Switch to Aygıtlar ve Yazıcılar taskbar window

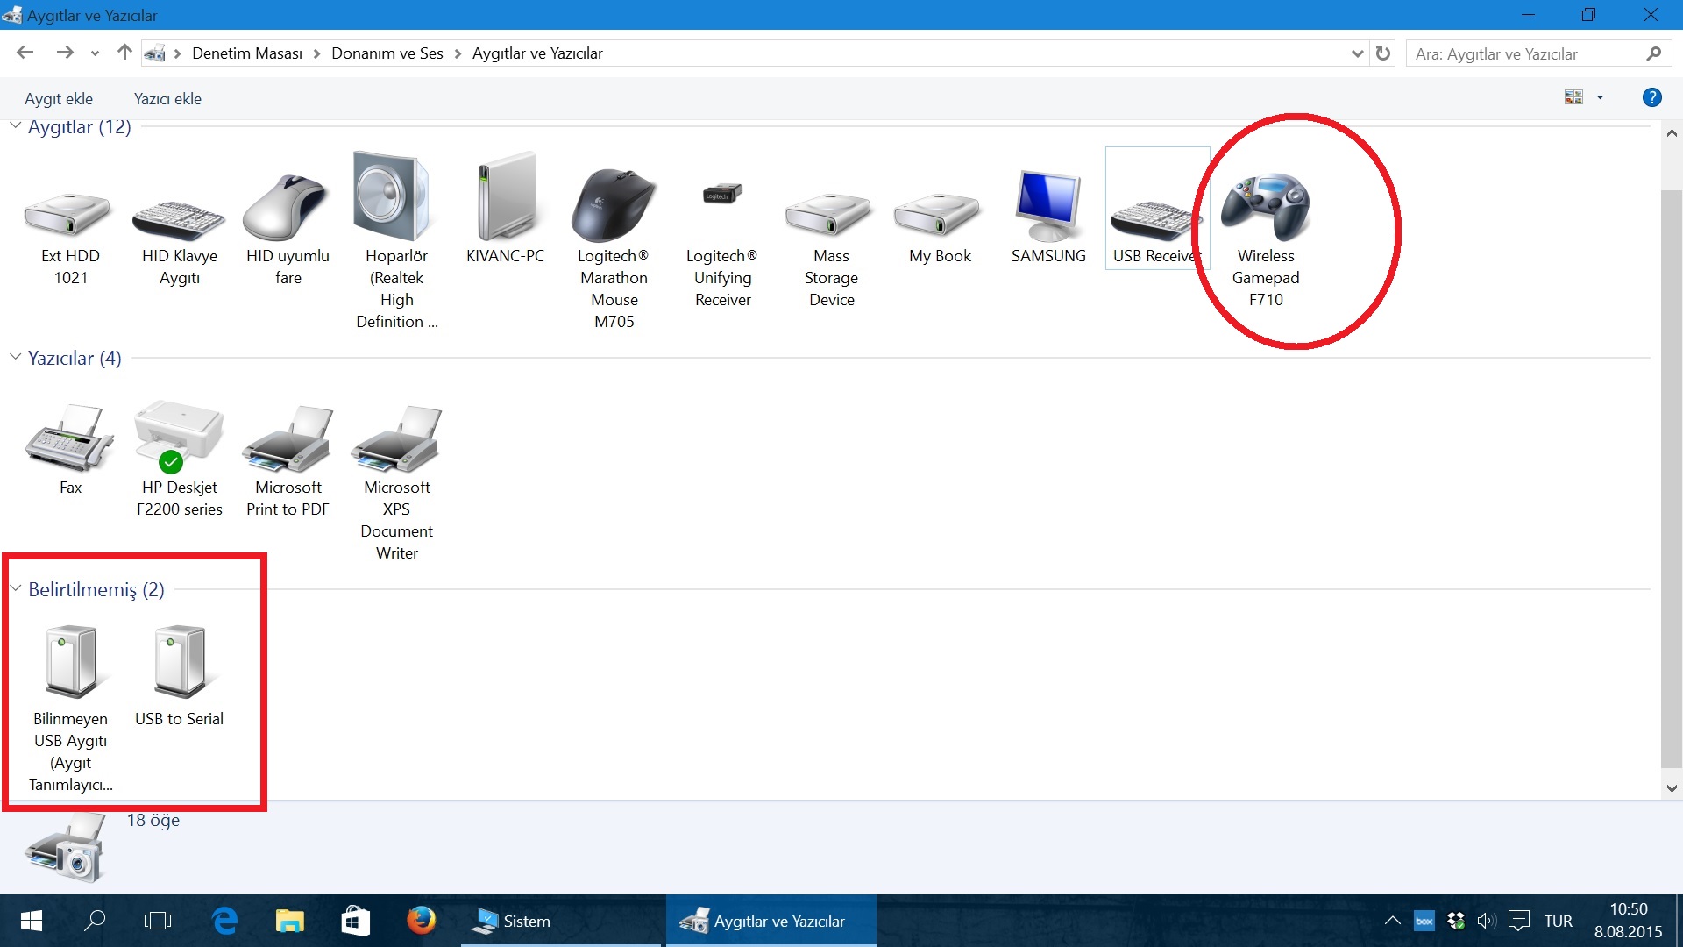coord(771,921)
